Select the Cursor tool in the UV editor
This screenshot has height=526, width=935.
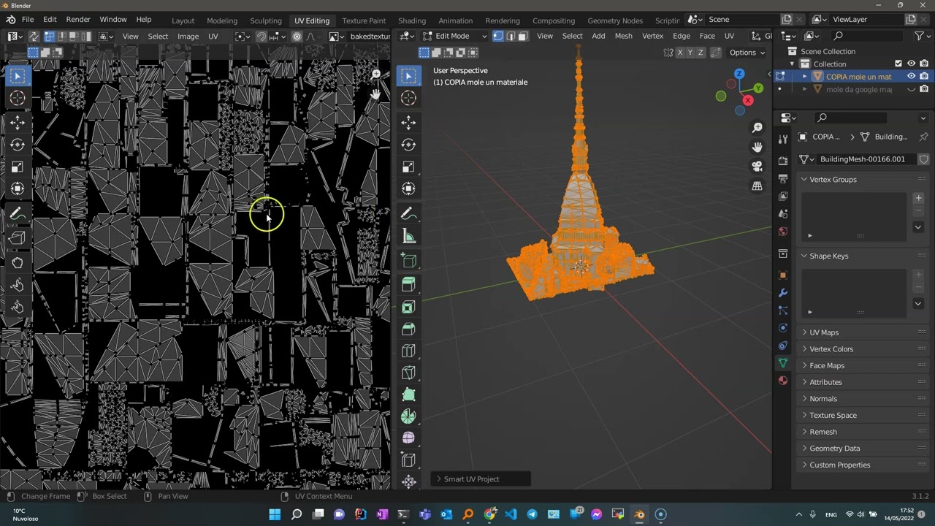point(18,98)
